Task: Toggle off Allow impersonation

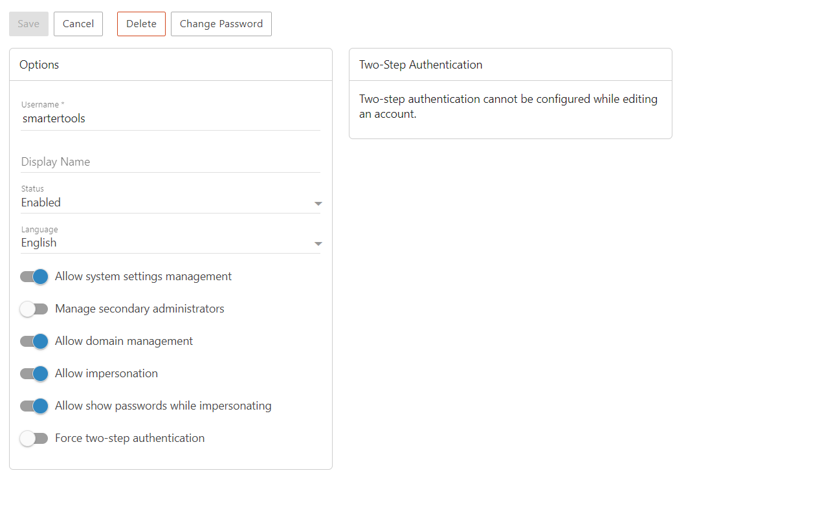Action: pyautogui.click(x=34, y=374)
